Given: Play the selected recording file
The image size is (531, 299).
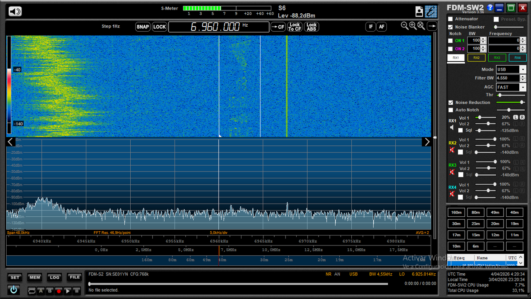Looking at the screenshot, I should [68, 291].
